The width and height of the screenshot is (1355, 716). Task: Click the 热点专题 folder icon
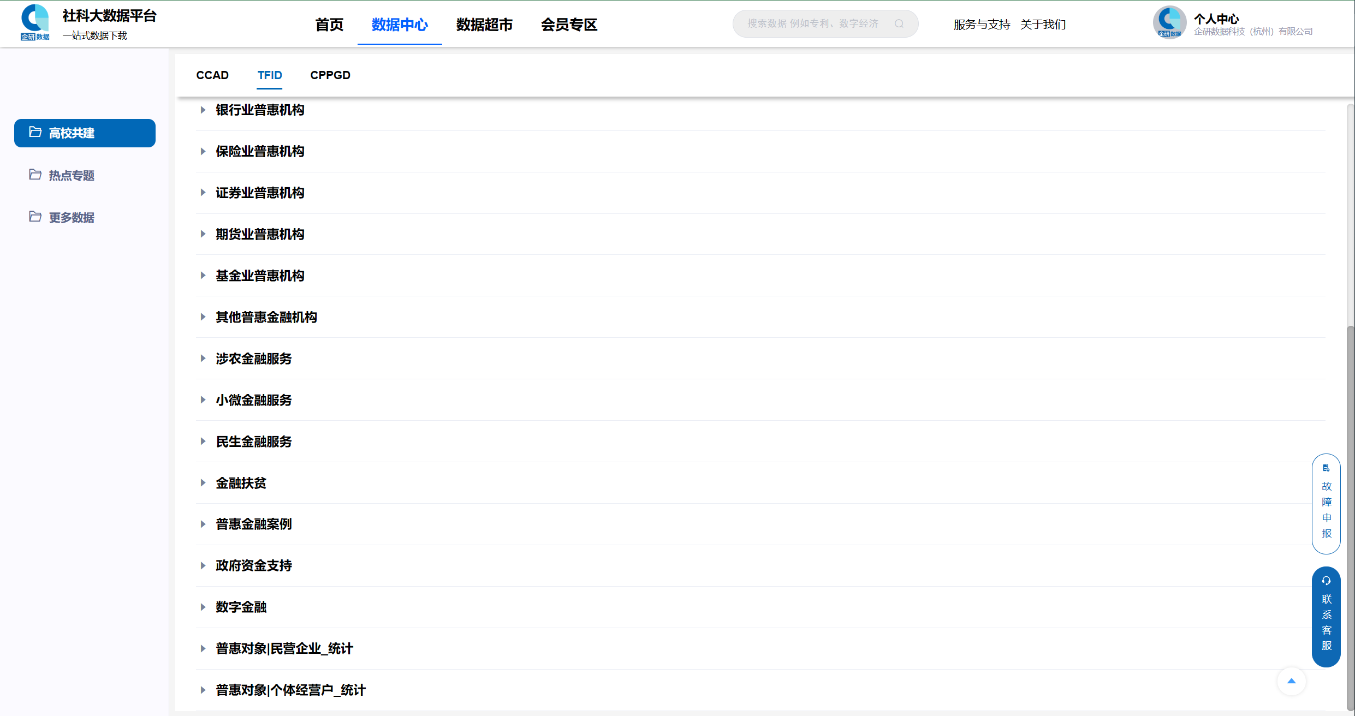point(35,175)
